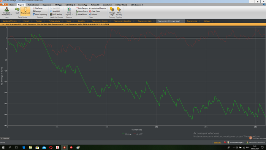Open File Explorer from the taskbar

tap(30, 147)
